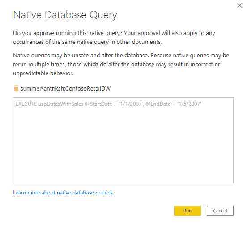Run the native query
This screenshot has height=229, width=247.
pos(187,211)
